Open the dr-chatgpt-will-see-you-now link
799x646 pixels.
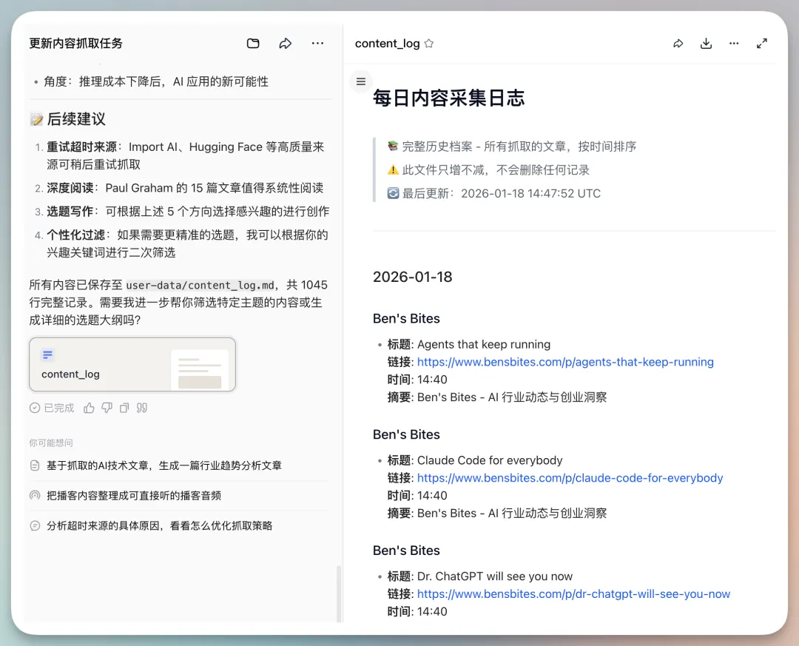[573, 594]
